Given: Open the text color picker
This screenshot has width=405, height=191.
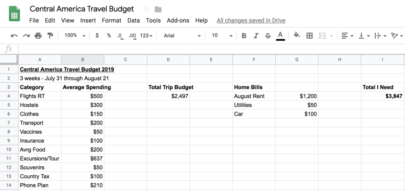Looking at the screenshot, I should [280, 36].
